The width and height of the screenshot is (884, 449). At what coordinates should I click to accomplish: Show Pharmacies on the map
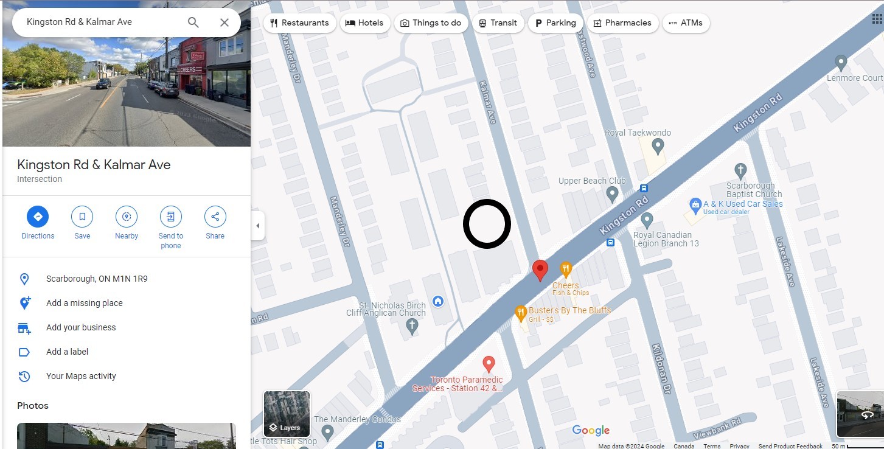coord(622,23)
